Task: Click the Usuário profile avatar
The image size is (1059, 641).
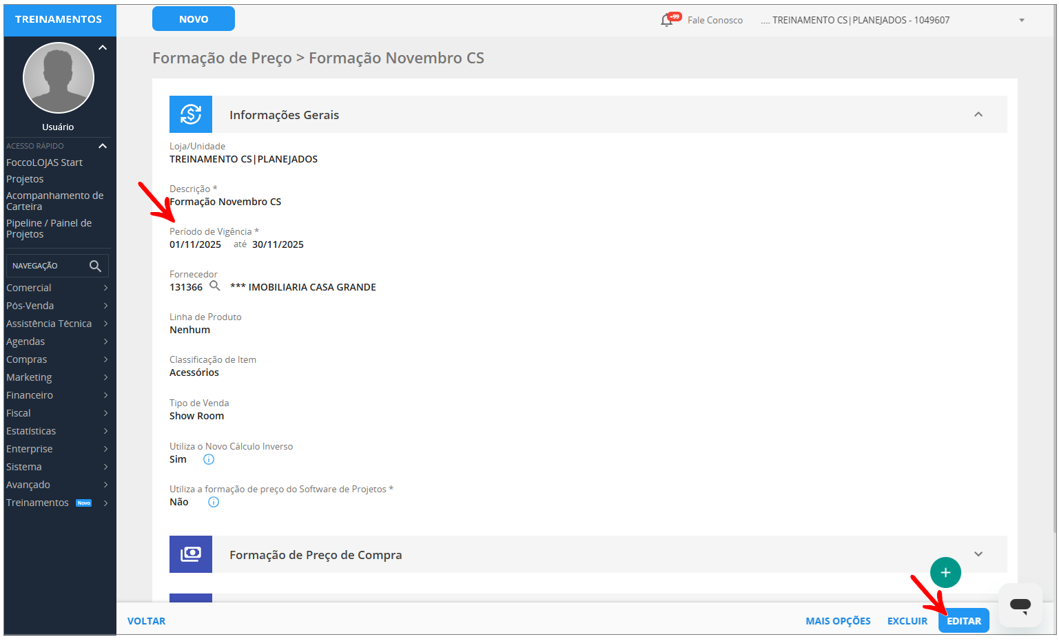Action: tap(58, 78)
